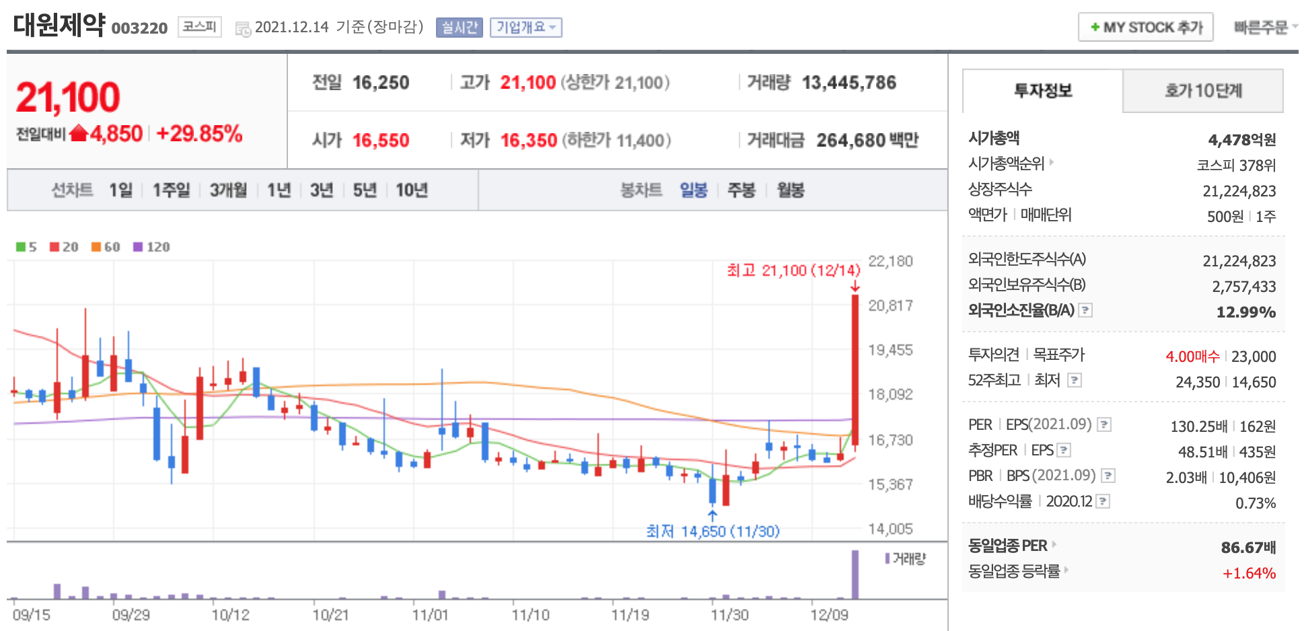Select the 1년 line chart period

tap(279, 190)
